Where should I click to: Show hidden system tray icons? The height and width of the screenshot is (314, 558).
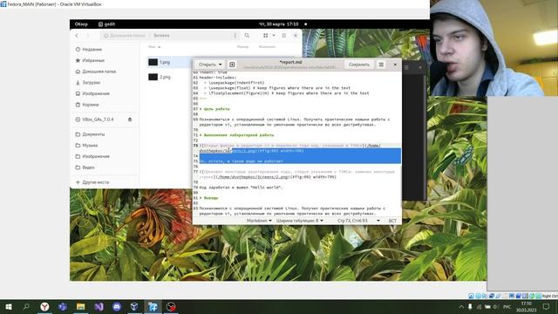tap(461, 306)
